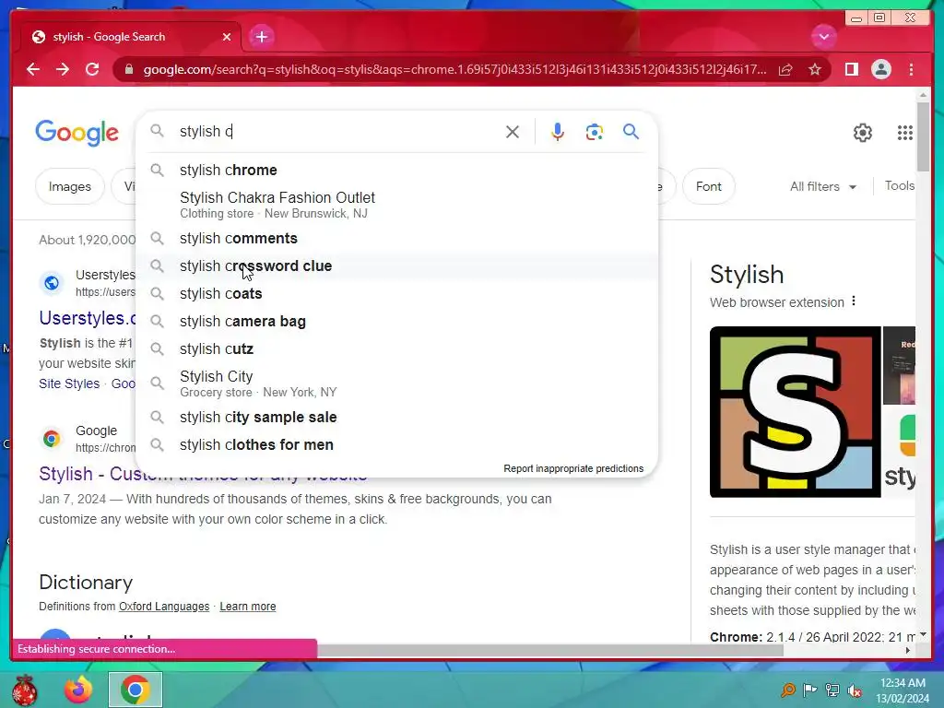Launch Firefox from the taskbar
The width and height of the screenshot is (944, 708).
pyautogui.click(x=79, y=690)
